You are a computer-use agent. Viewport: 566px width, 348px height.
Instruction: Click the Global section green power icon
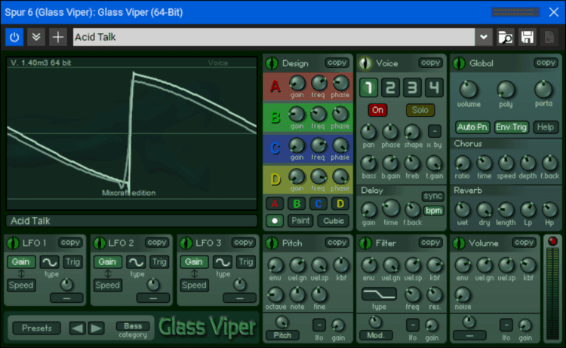pyautogui.click(x=459, y=63)
